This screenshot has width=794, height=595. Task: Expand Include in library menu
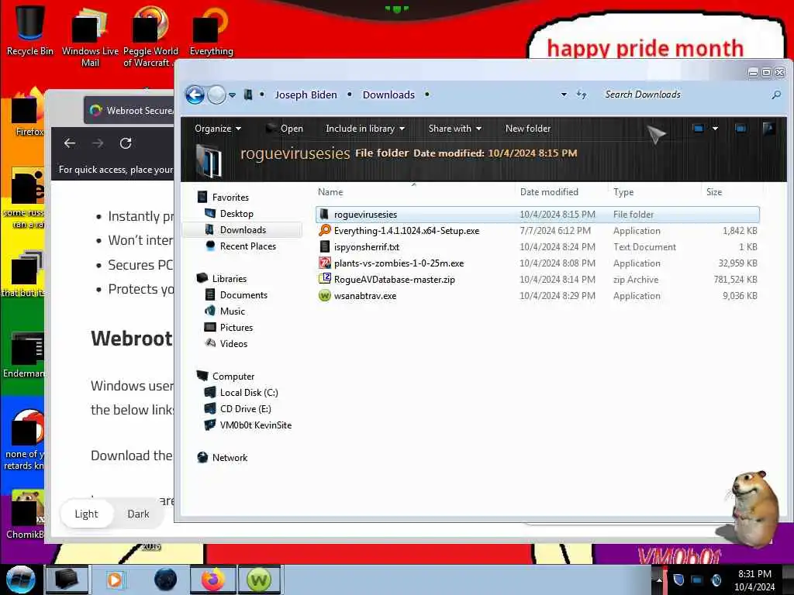pyautogui.click(x=365, y=129)
